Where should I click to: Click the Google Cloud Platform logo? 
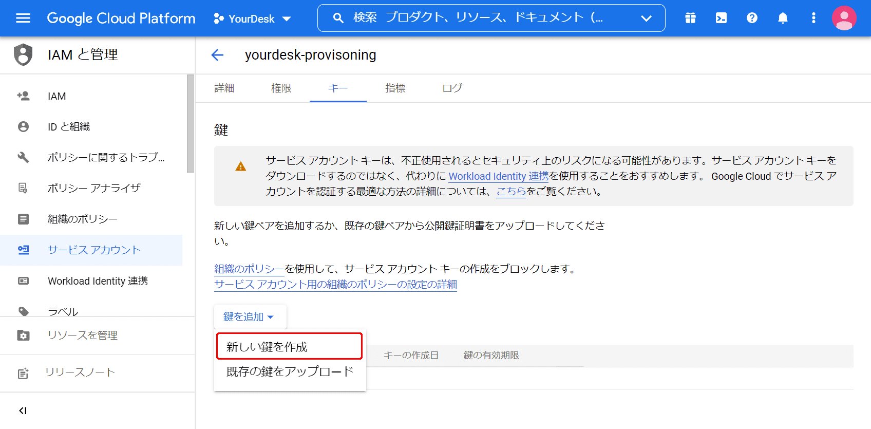point(121,18)
